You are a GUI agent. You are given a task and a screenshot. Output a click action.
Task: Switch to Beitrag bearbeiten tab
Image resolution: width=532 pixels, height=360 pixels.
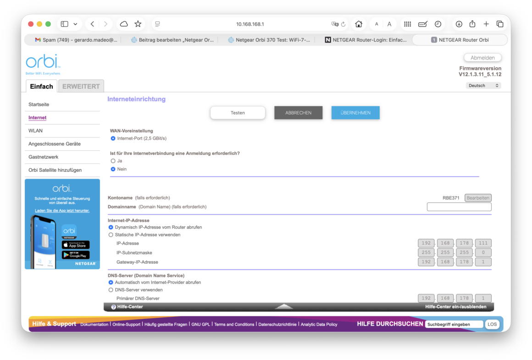pos(172,40)
